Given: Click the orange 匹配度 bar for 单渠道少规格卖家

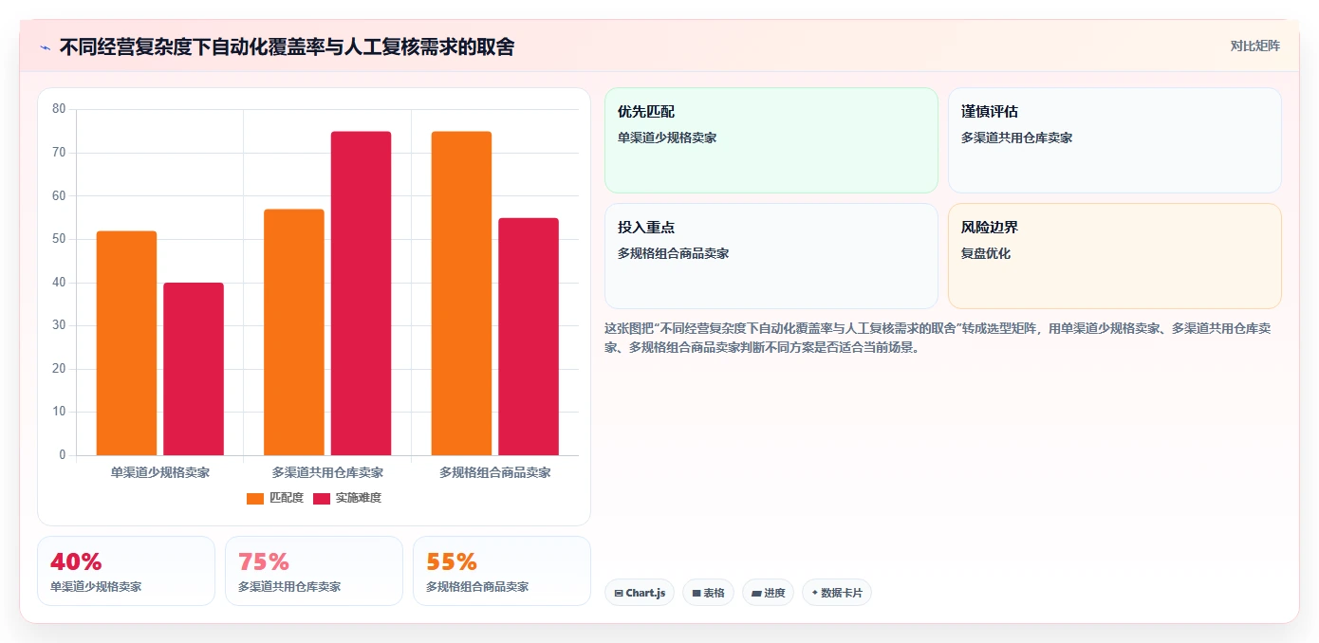Looking at the screenshot, I should coord(126,343).
